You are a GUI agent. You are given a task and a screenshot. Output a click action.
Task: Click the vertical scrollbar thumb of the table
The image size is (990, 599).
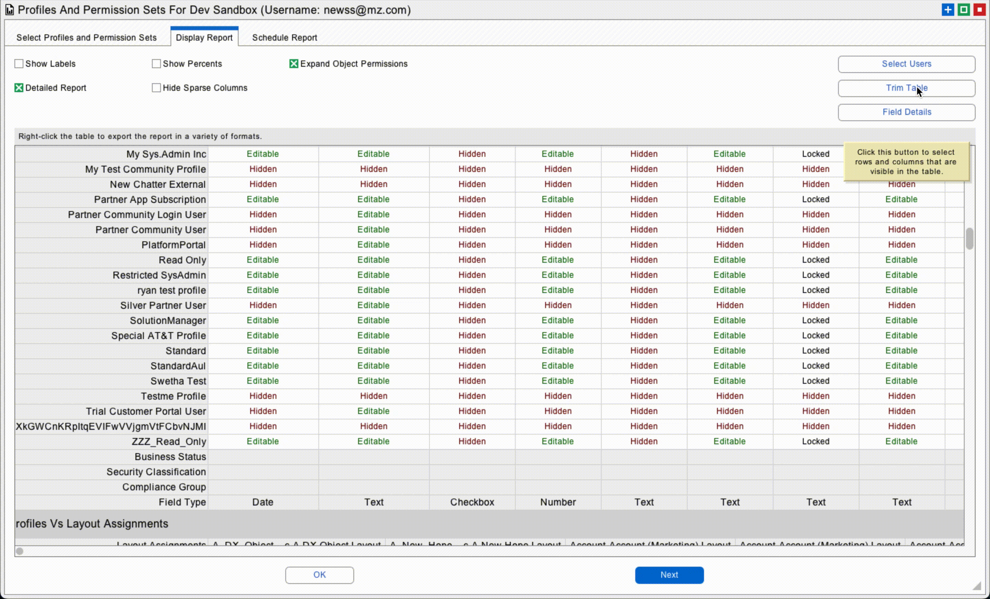[969, 238]
